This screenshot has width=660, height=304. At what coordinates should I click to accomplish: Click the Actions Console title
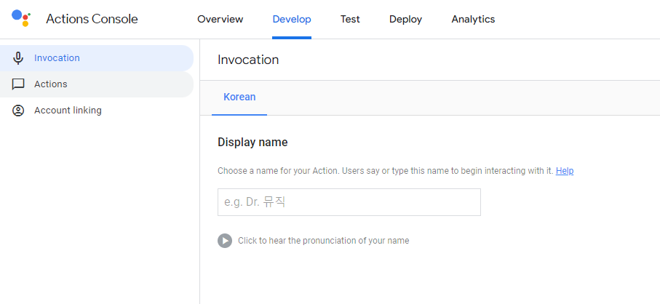(92, 19)
